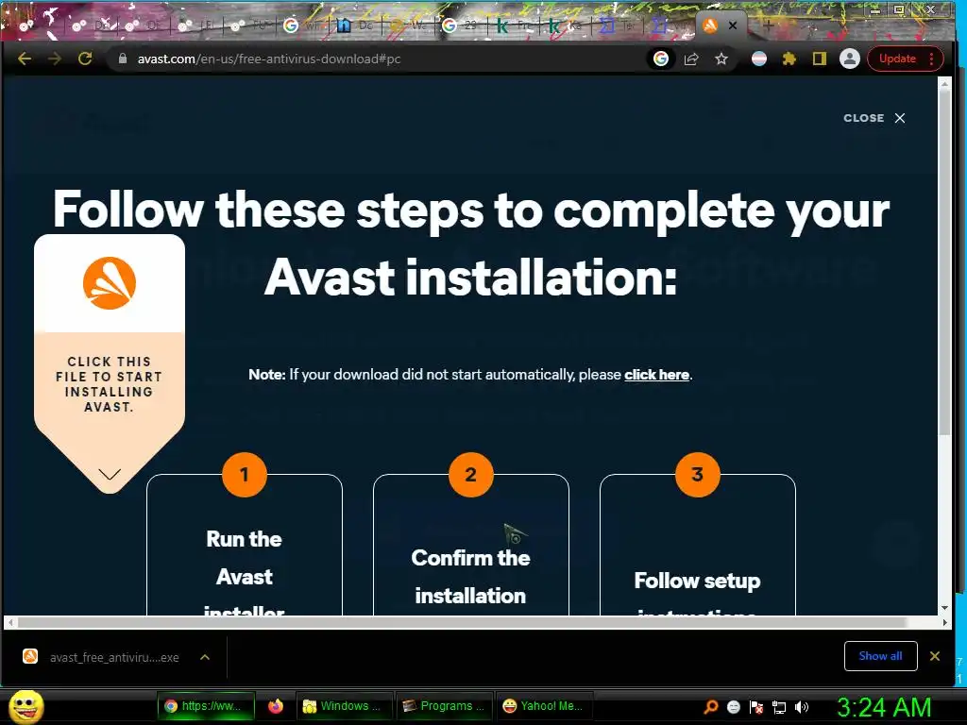Click the scrollbar down arrow

(944, 608)
